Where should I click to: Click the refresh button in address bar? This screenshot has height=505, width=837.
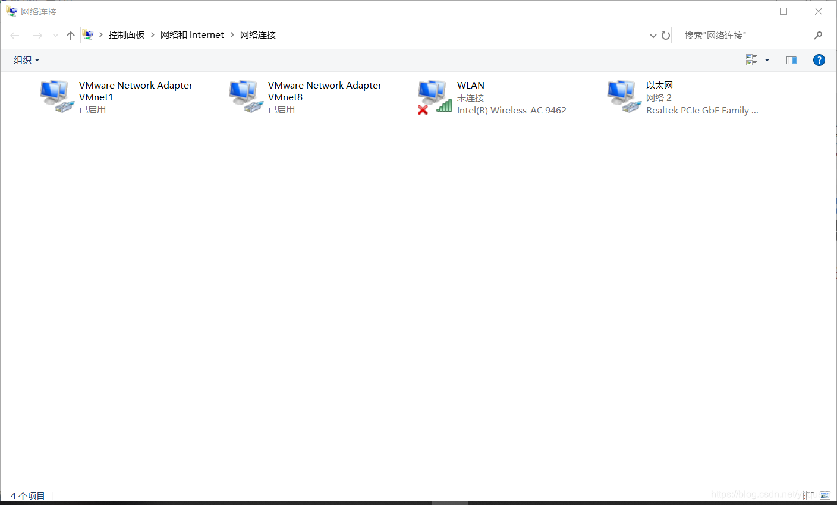pyautogui.click(x=666, y=35)
